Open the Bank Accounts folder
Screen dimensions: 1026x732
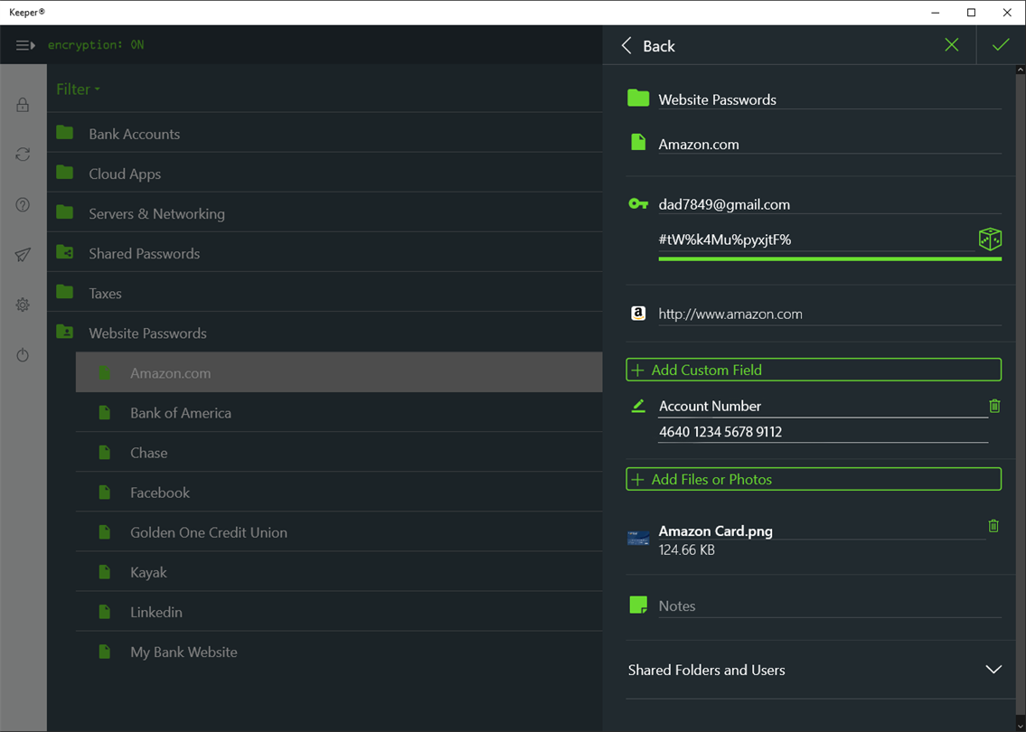click(134, 134)
